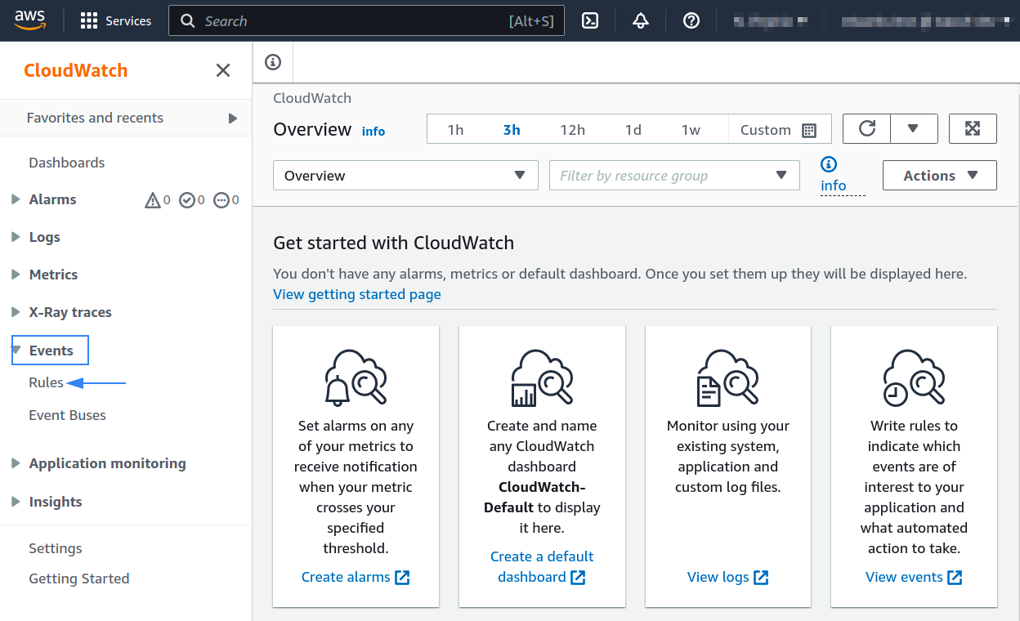Open the help question mark menu
1020x621 pixels.
691,21
